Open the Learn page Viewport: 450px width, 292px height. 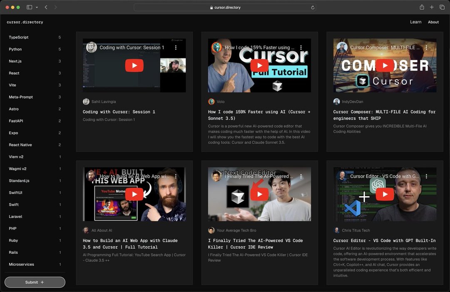click(415, 22)
